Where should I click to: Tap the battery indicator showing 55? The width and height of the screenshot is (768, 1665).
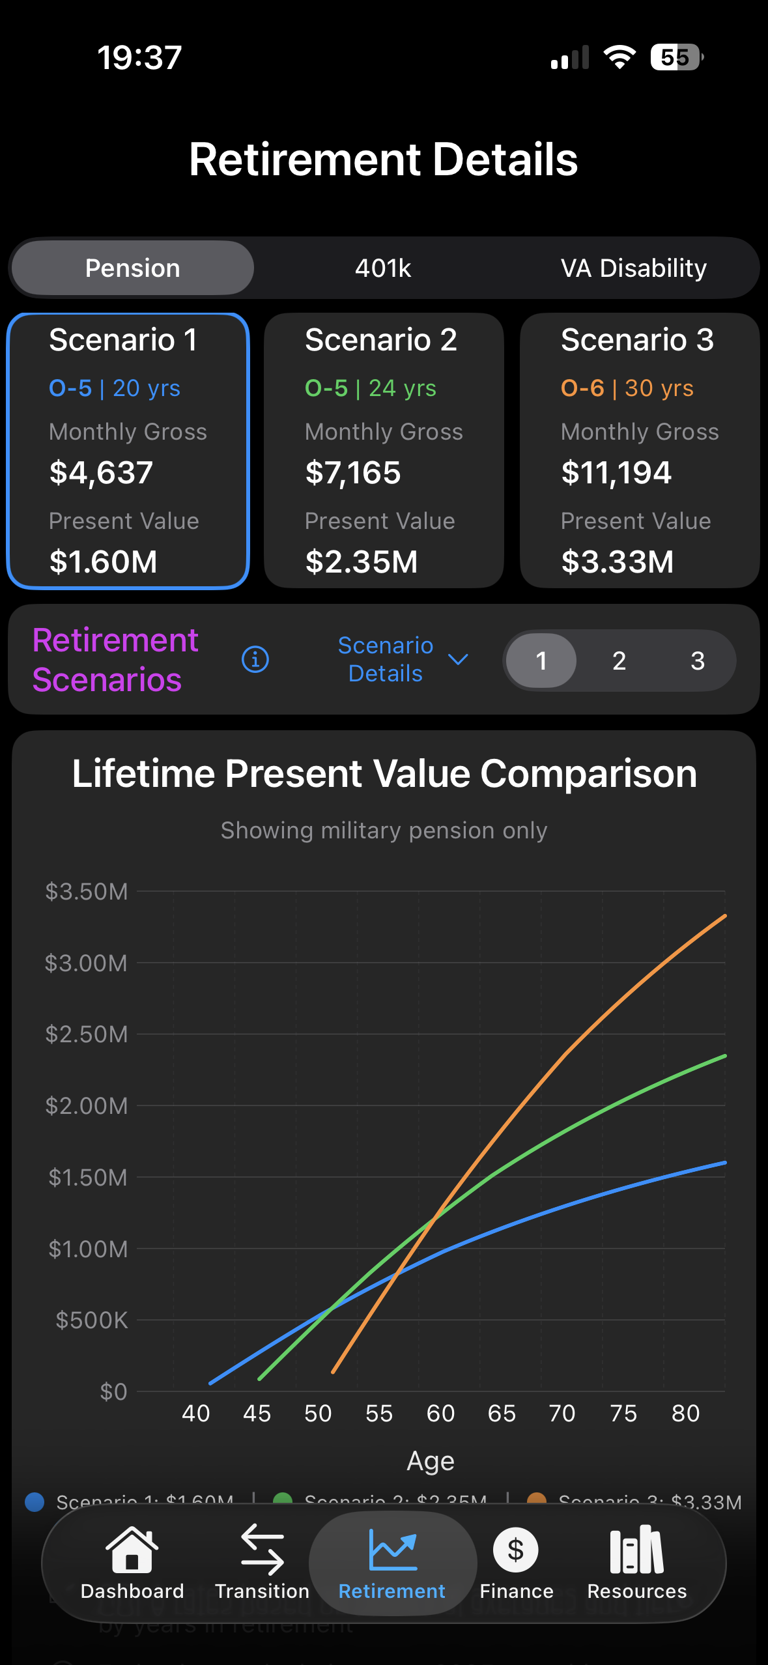[x=676, y=57]
